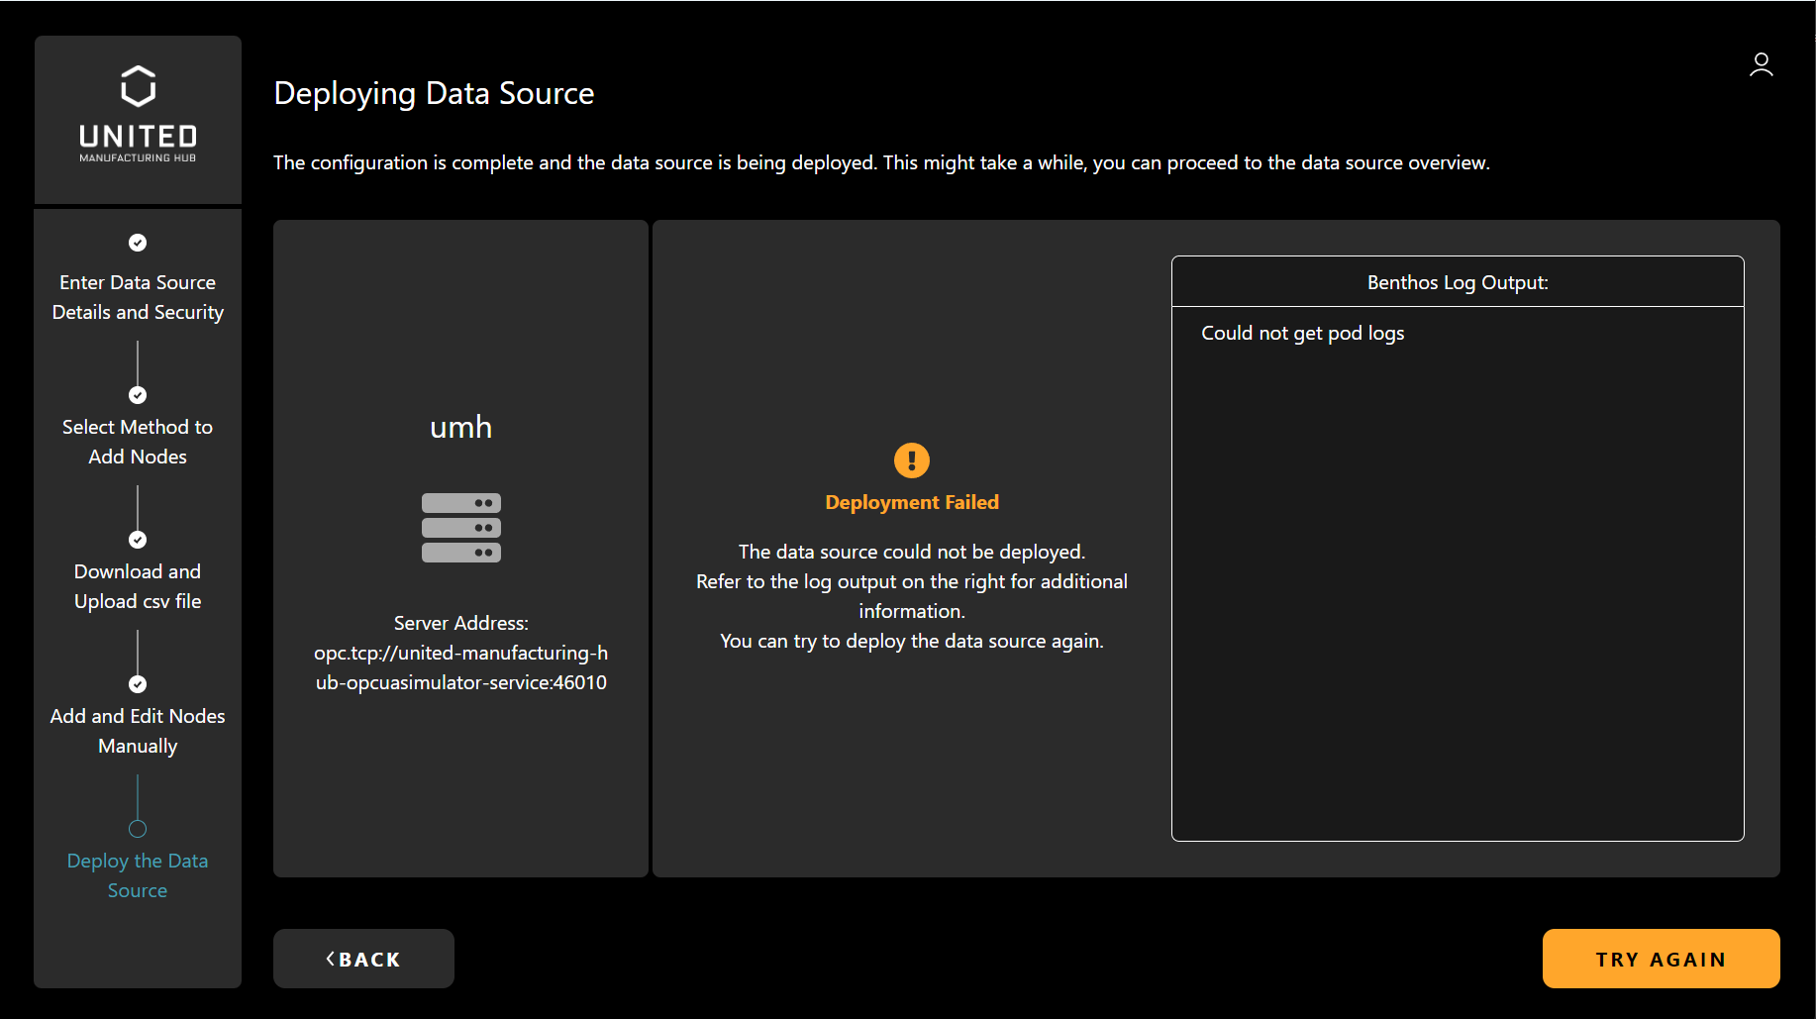Open the user profile icon
1816x1019 pixels.
pyautogui.click(x=1761, y=65)
